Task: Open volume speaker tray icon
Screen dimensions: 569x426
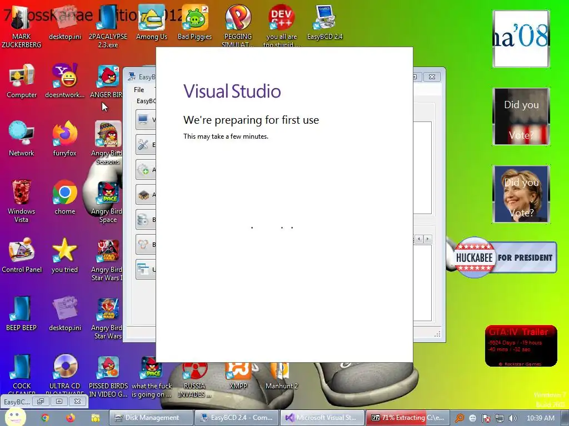Action: [x=512, y=418]
